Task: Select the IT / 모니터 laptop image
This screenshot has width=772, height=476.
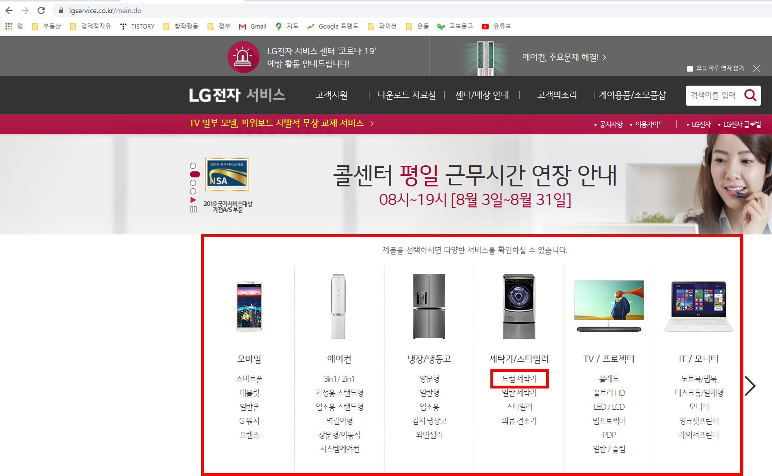Action: coord(699,306)
